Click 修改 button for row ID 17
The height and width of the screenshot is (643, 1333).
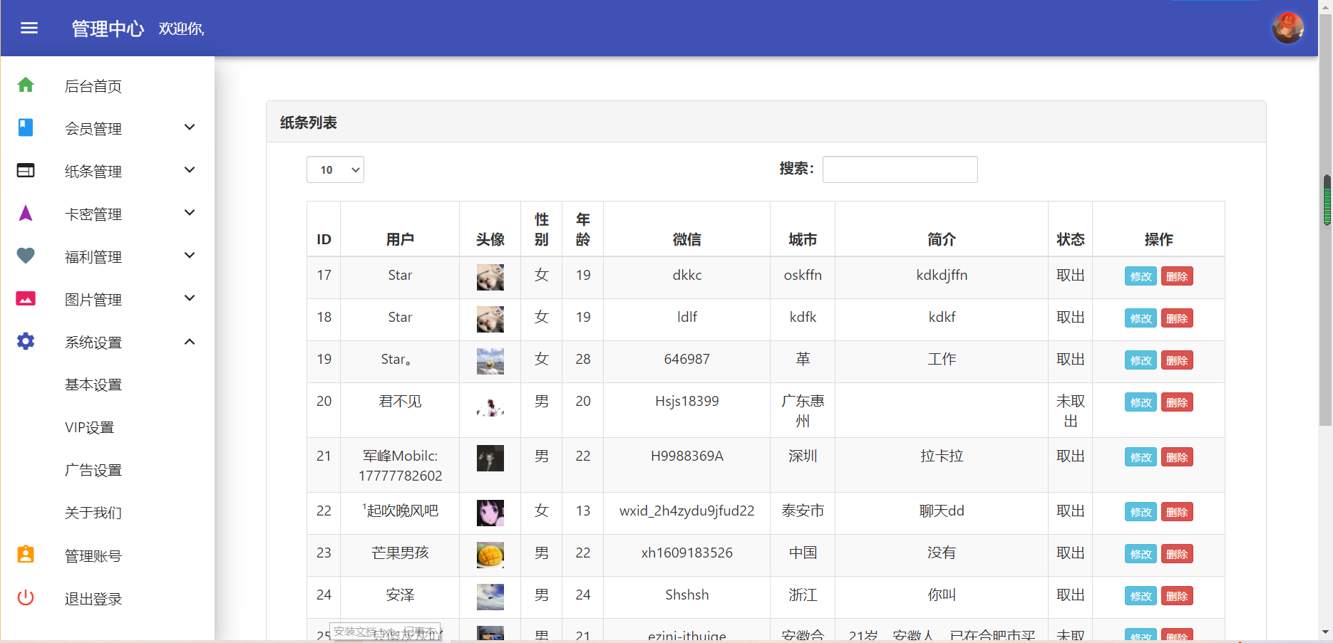[1141, 276]
